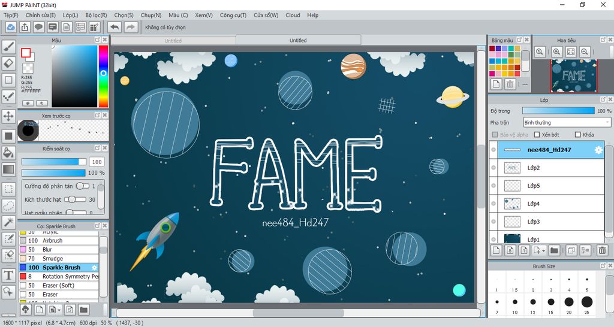614x327 pixels.
Task: Delete palette color with trash icon
Action: click(510, 84)
